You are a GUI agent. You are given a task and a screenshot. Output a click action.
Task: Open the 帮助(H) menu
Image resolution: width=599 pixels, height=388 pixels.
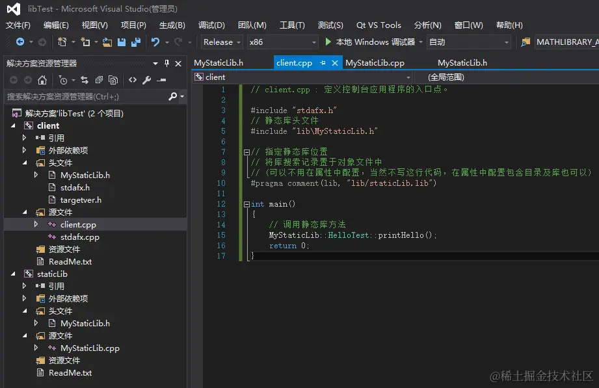coord(509,25)
